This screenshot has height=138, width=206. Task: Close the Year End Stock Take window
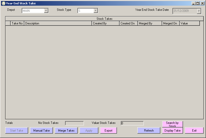point(202,3)
